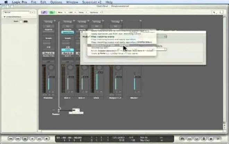Choose the highlighted Condition splitter menu entry
The image size is (229, 144).
pos(122,45)
